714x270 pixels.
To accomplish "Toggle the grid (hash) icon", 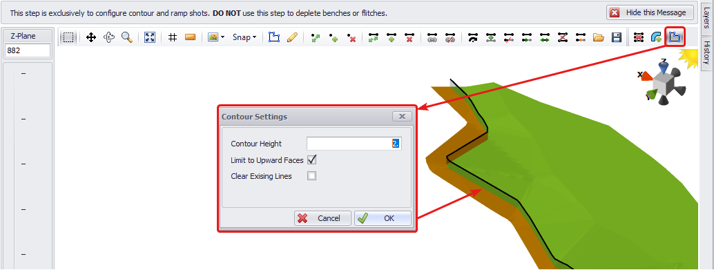I will pyautogui.click(x=173, y=37).
